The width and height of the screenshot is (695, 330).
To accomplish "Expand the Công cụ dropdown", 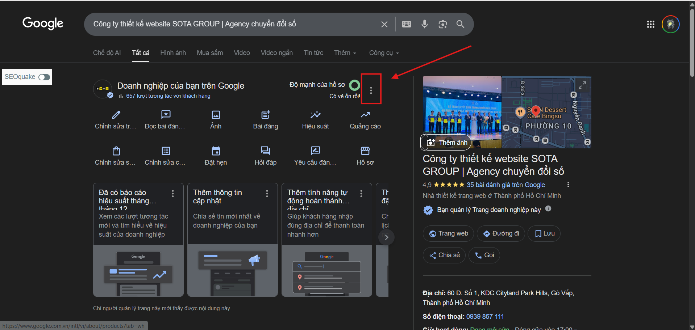I will pos(383,53).
